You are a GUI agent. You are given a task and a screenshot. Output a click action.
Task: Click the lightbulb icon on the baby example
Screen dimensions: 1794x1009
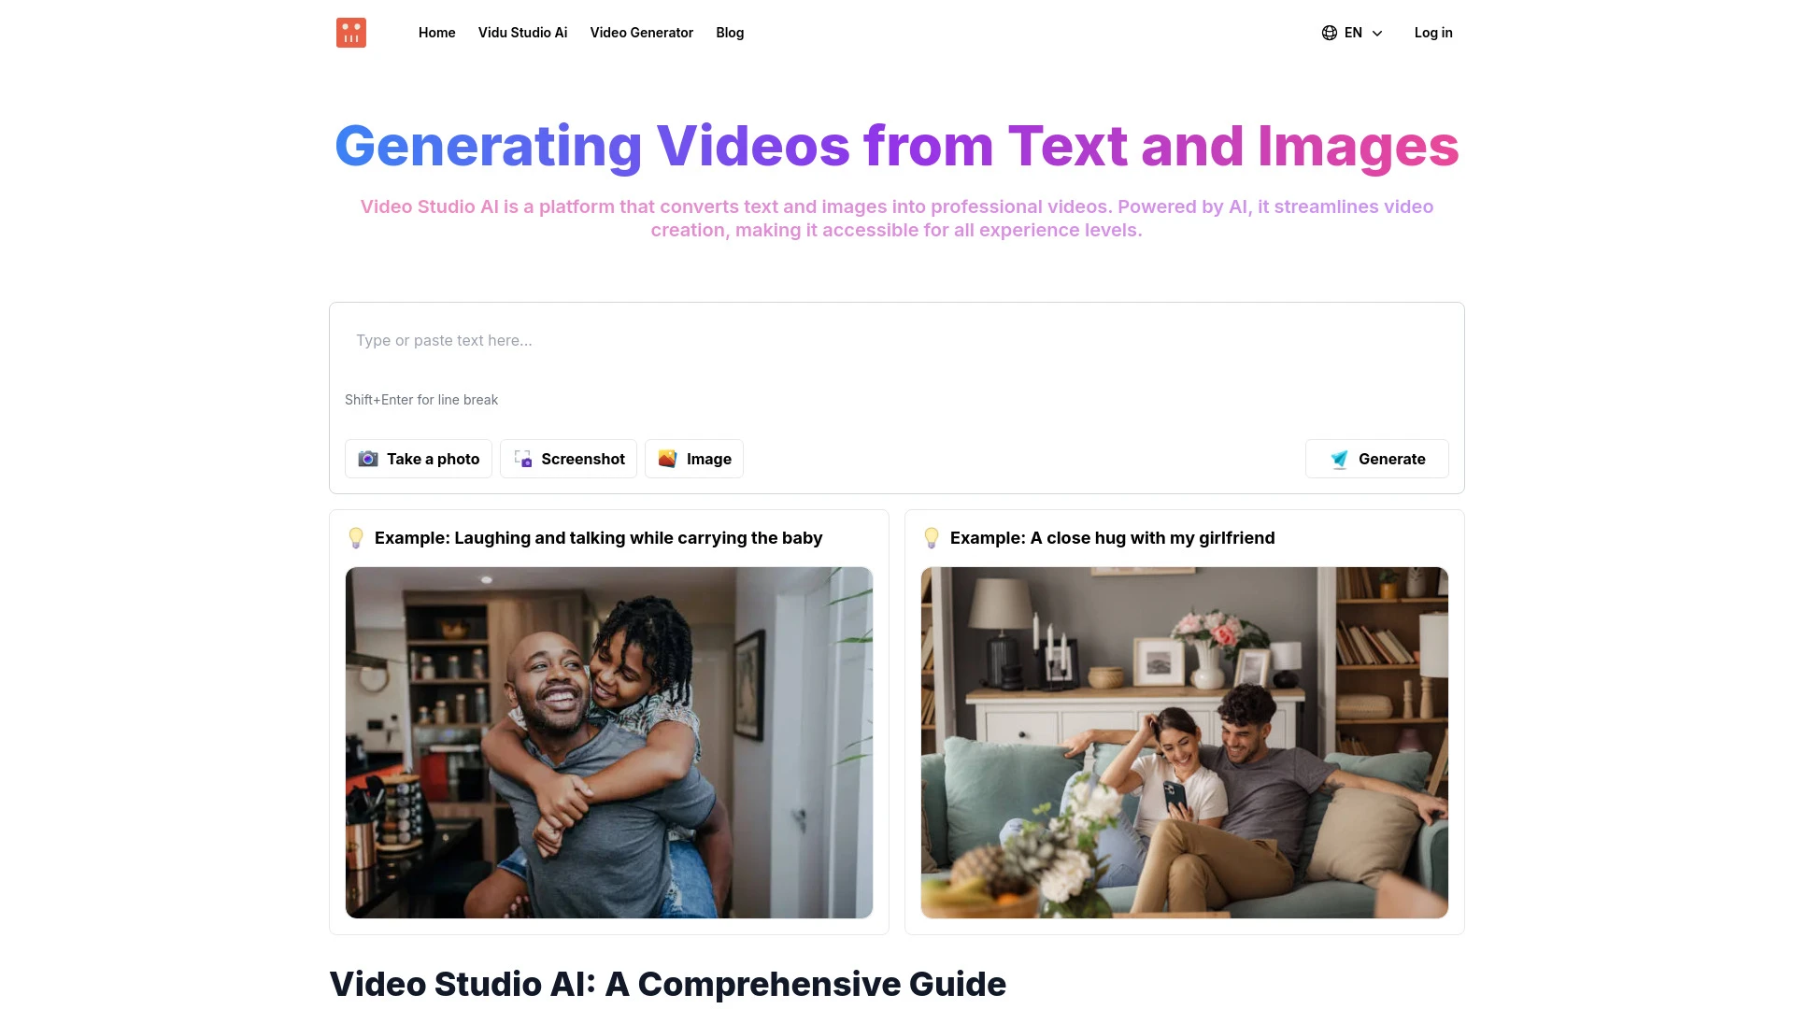(x=356, y=537)
